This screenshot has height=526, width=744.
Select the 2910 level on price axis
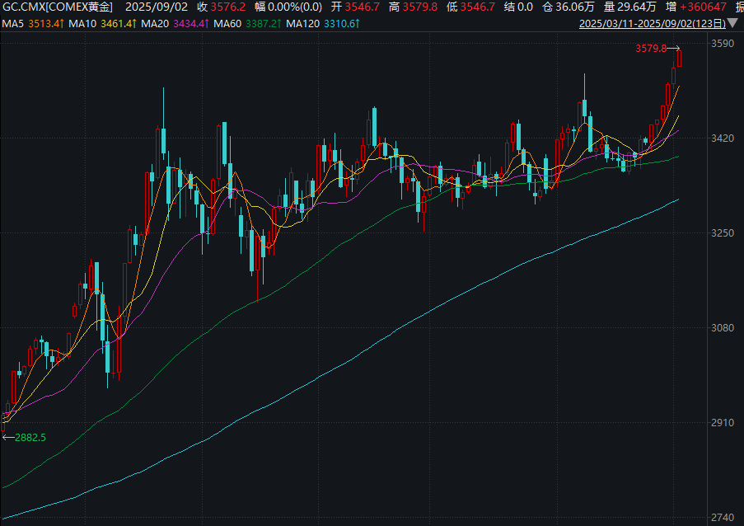722,423
